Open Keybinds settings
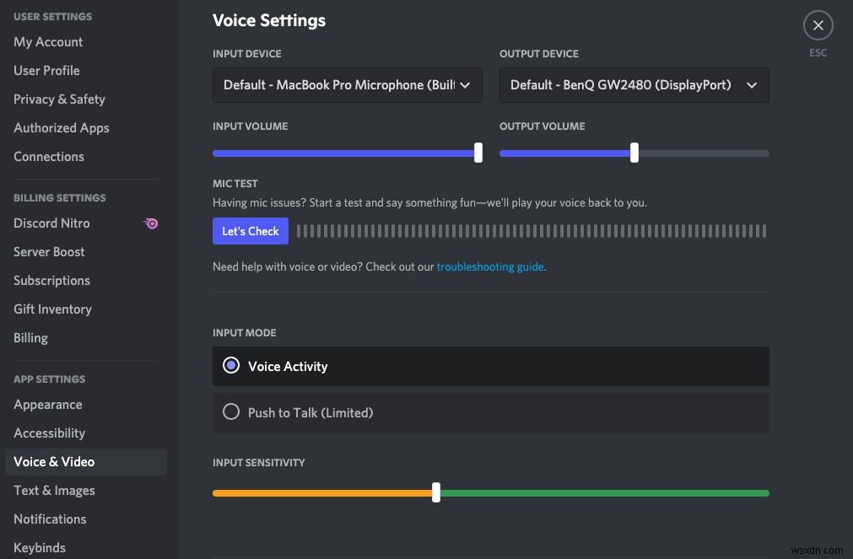Screen dimensions: 853x559 pos(39,547)
